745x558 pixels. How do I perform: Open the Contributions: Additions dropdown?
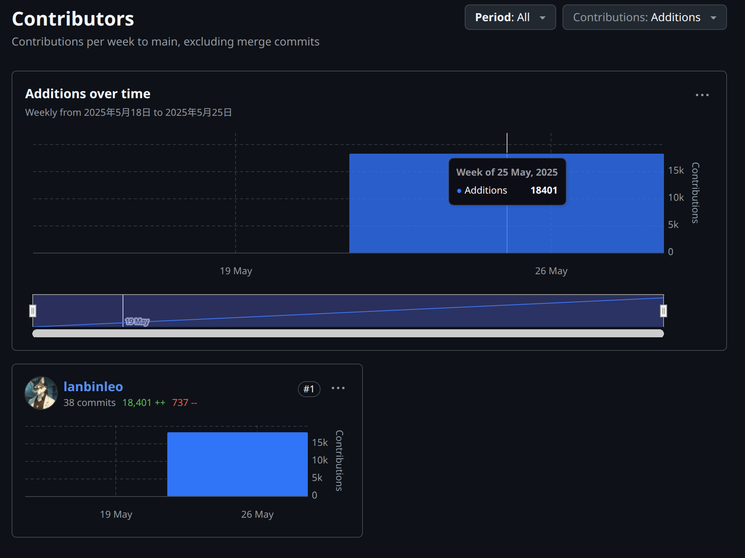point(644,17)
